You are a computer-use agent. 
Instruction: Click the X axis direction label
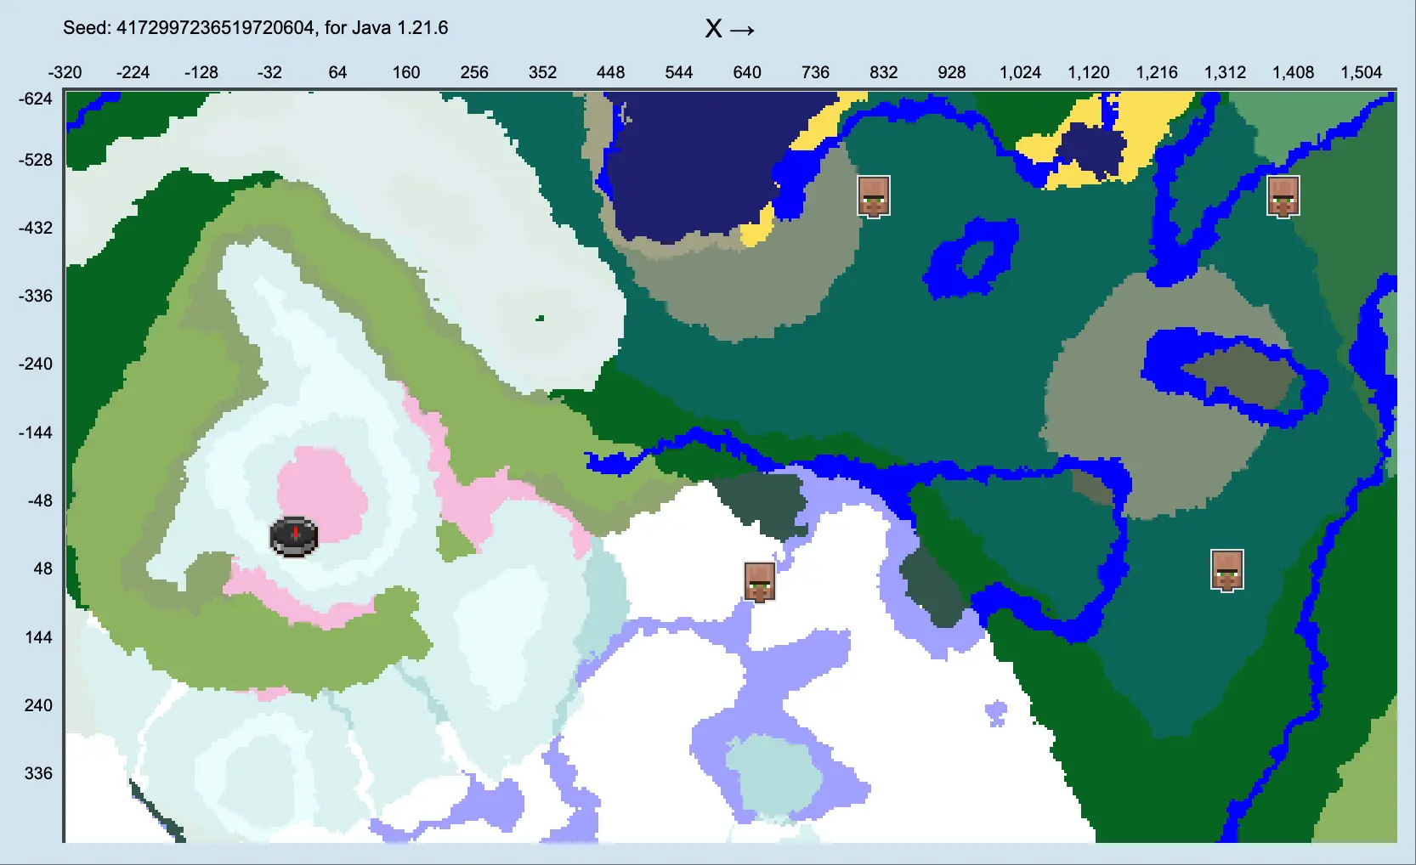pyautogui.click(x=729, y=30)
